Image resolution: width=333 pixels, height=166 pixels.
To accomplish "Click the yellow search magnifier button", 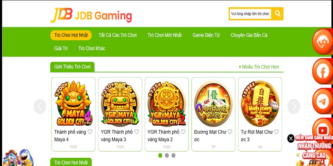I will (277, 14).
